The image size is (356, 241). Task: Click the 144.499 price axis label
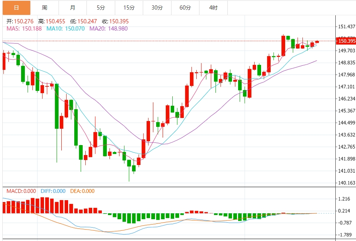[x=346, y=123]
